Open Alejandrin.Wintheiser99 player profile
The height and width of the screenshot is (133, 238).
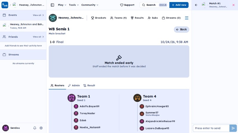(160, 121)
